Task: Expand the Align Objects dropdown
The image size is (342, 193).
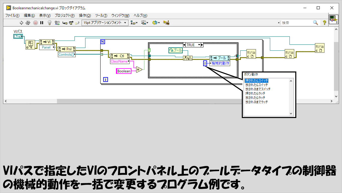Action: [x=134, y=23]
